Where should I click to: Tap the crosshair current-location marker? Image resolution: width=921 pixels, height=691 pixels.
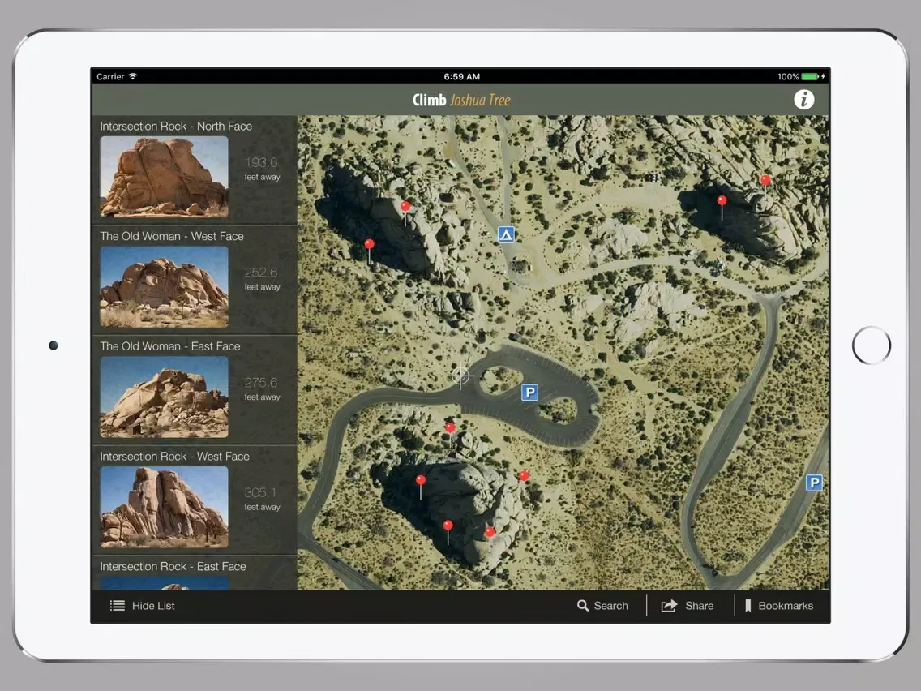coord(460,375)
